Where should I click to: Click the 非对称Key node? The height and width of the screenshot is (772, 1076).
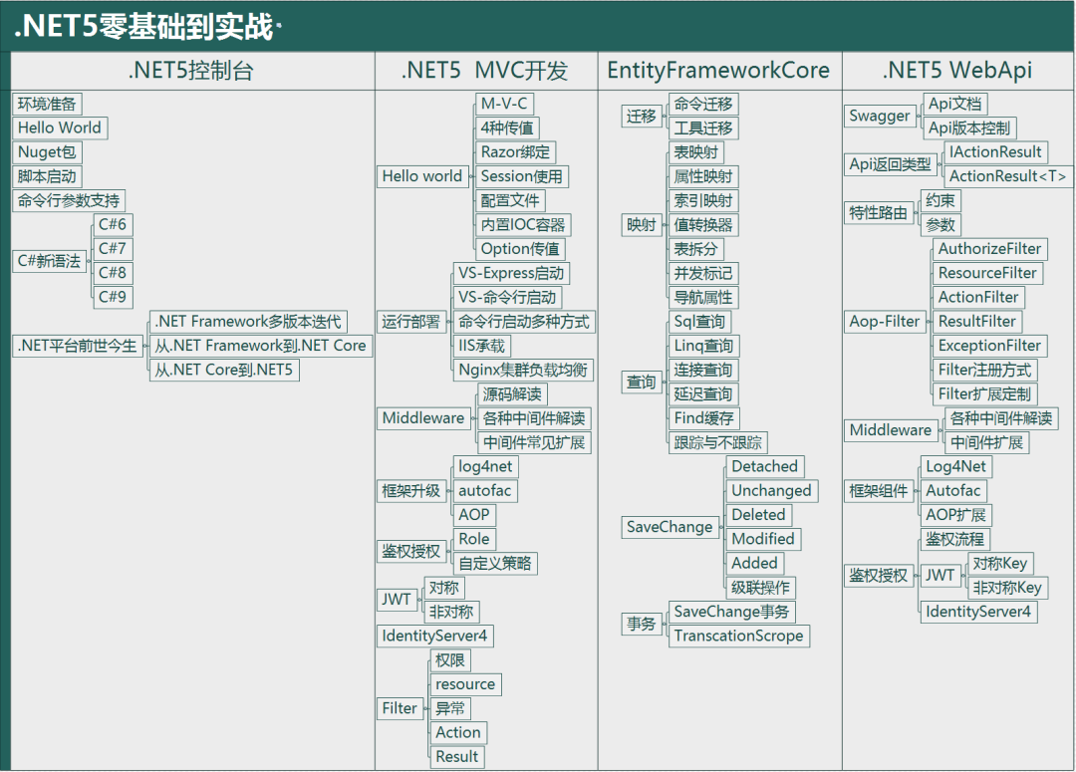pyautogui.click(x=1007, y=588)
